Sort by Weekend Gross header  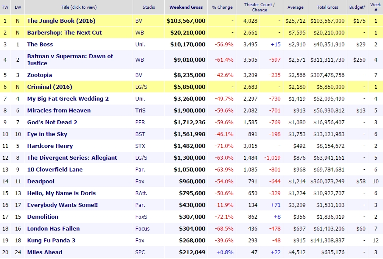tap(186, 7)
